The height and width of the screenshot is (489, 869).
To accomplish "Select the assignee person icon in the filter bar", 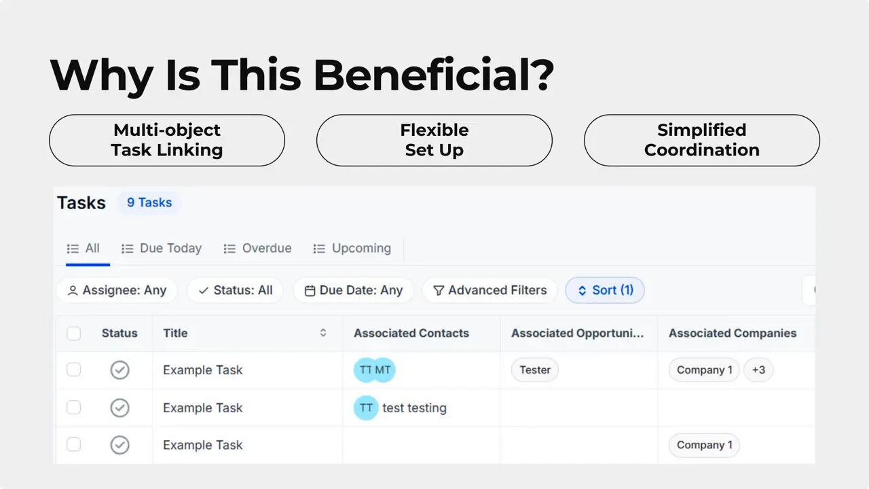I will [73, 290].
